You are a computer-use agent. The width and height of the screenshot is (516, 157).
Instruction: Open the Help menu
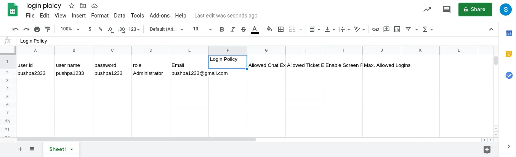click(181, 16)
